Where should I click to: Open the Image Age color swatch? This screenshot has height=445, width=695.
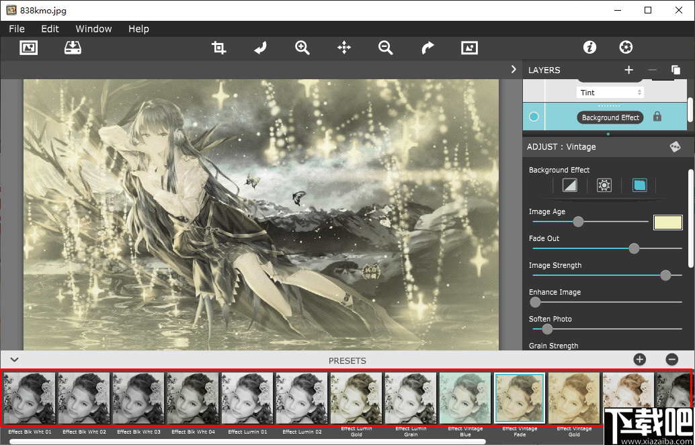[x=667, y=222]
